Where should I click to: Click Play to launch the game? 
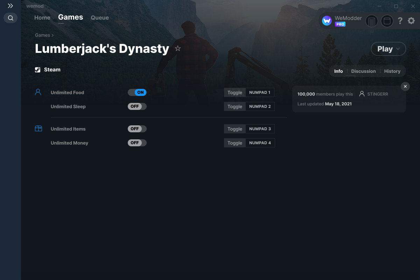pos(385,49)
